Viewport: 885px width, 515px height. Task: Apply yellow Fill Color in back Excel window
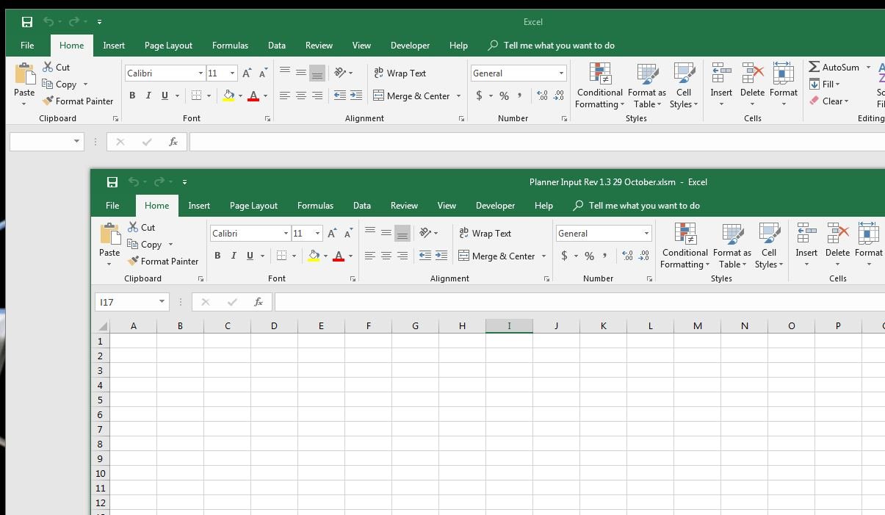tap(228, 96)
